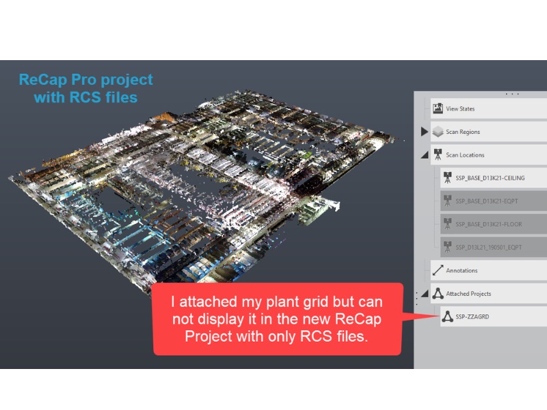Click the SSP_D13L21_190501_EQPT scanner icon

[447, 247]
